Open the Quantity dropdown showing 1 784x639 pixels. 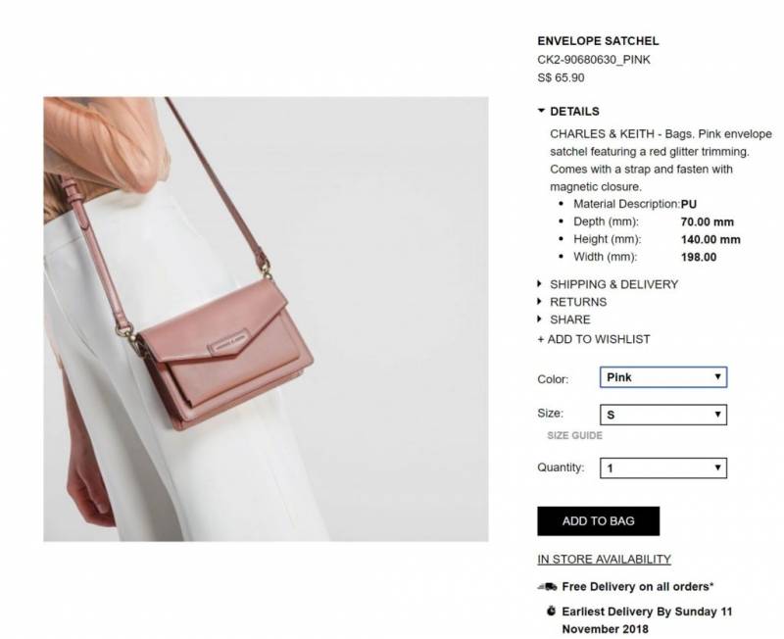663,468
